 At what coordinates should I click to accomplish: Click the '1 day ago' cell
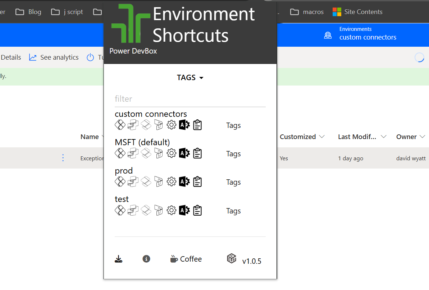click(x=351, y=158)
